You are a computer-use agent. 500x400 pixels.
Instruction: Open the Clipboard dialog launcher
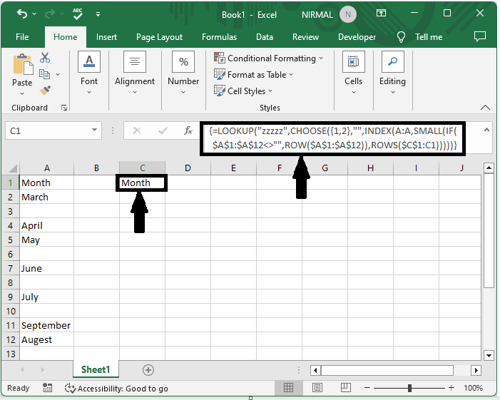point(64,108)
